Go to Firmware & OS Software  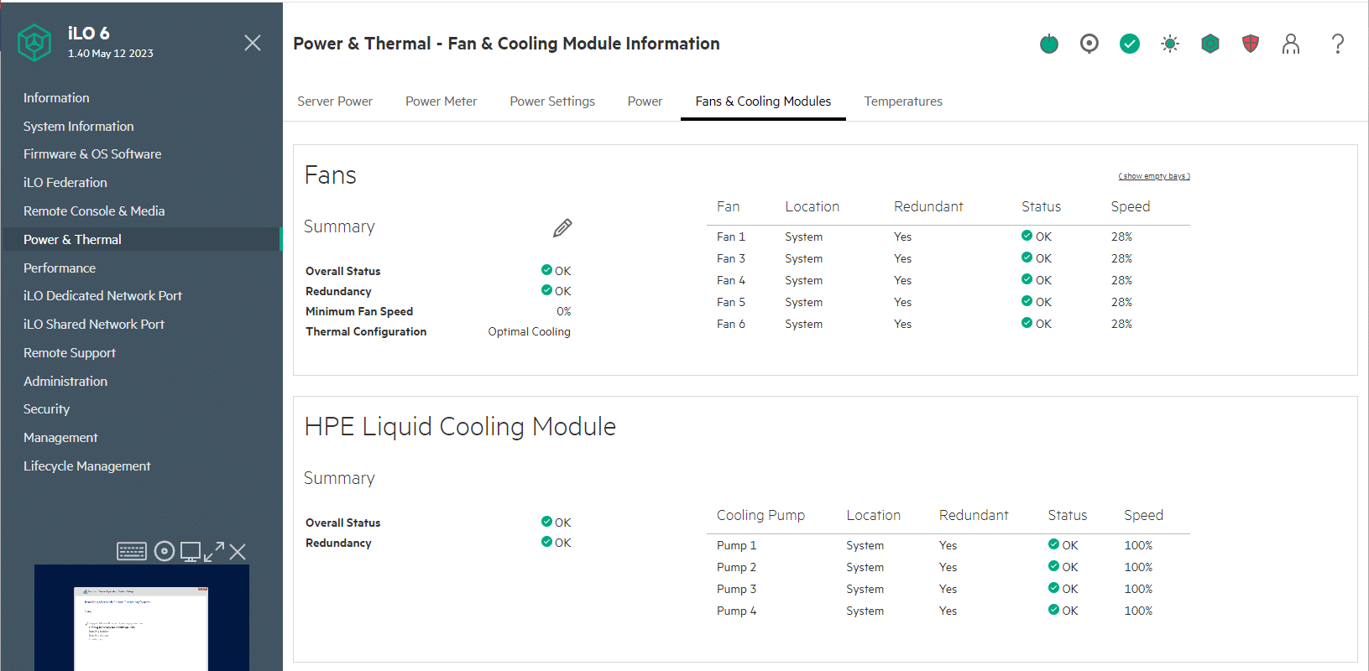[x=92, y=154]
